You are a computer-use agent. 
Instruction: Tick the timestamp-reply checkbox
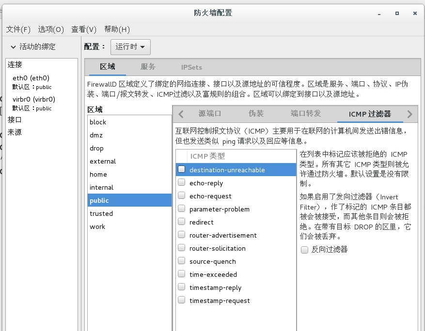click(x=181, y=287)
